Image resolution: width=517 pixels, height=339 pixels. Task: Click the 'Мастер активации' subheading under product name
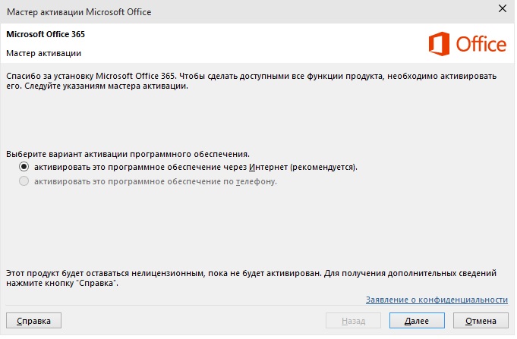(x=43, y=53)
